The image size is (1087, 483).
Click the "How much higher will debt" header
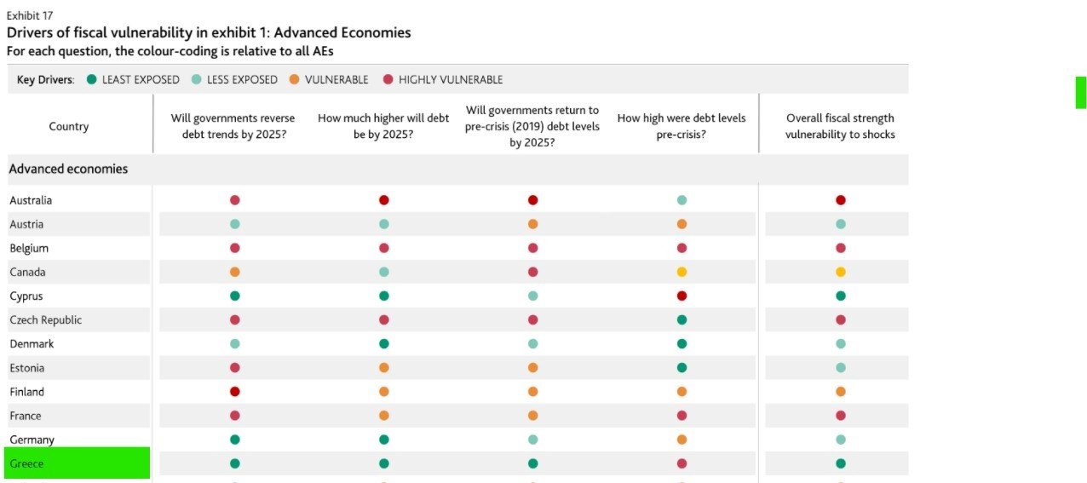coord(383,126)
